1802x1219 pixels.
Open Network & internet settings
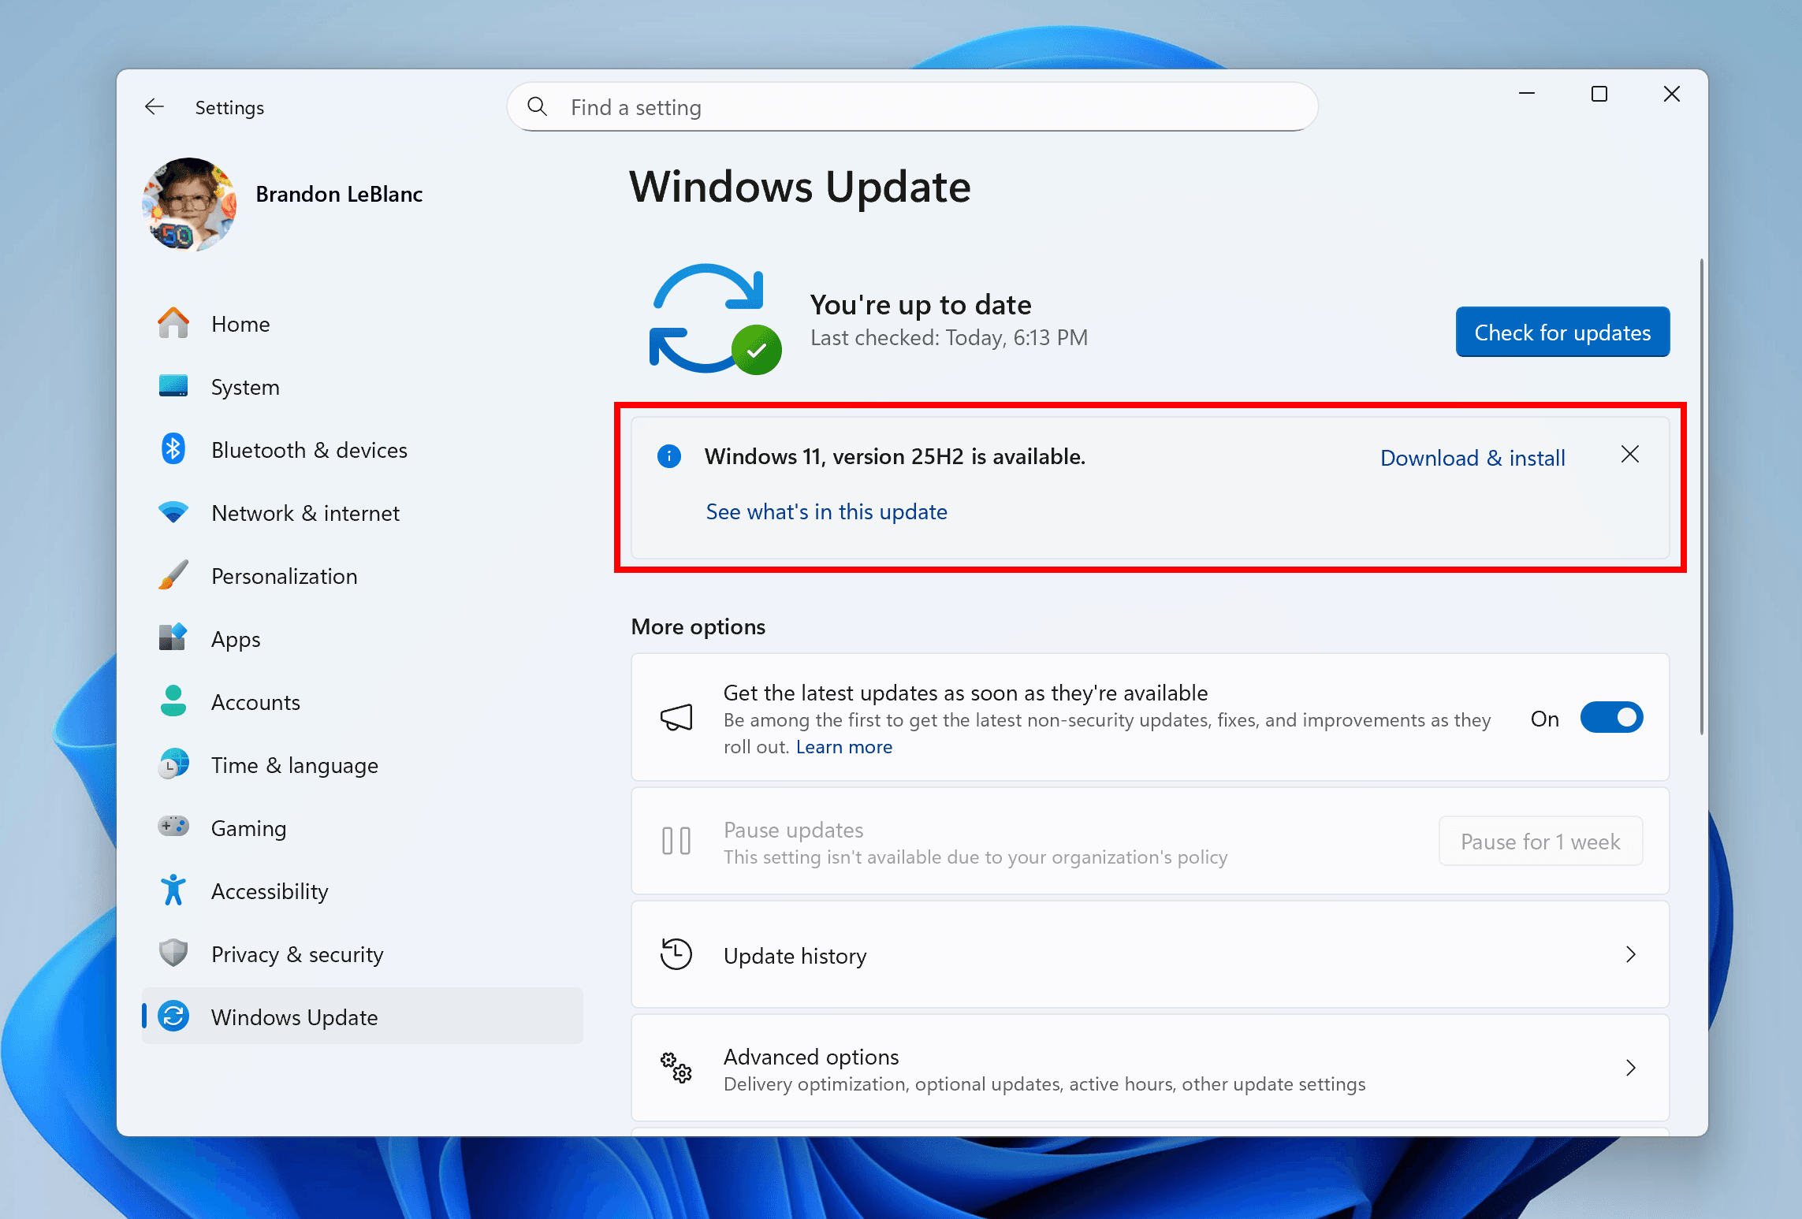305,513
